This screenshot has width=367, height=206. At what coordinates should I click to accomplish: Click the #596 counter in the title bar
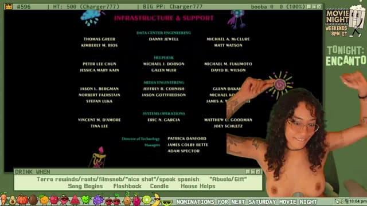[x=24, y=7]
